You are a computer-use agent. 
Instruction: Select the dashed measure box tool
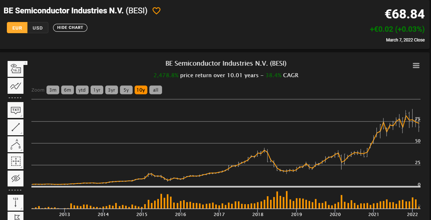click(x=16, y=161)
